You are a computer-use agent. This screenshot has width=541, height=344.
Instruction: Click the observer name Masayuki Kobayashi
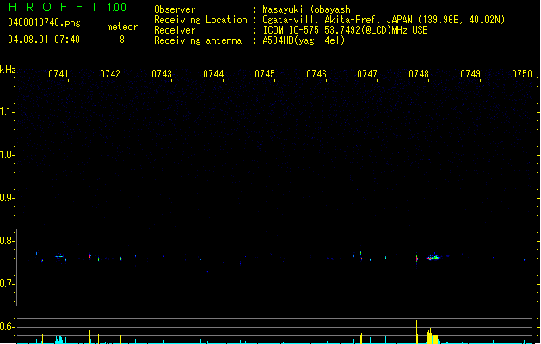pyautogui.click(x=309, y=9)
